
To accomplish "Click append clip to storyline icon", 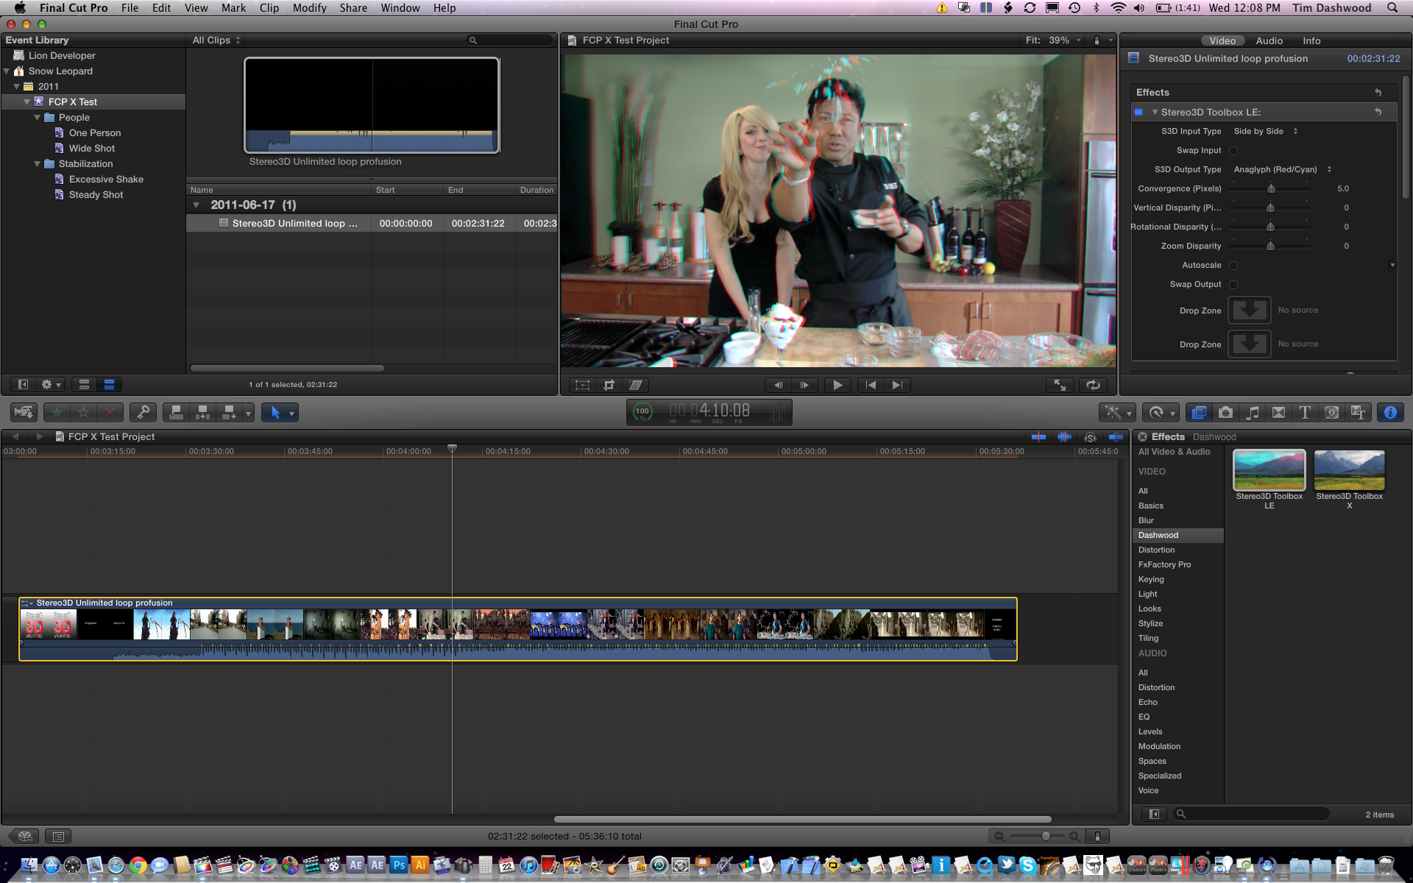I will tap(229, 413).
